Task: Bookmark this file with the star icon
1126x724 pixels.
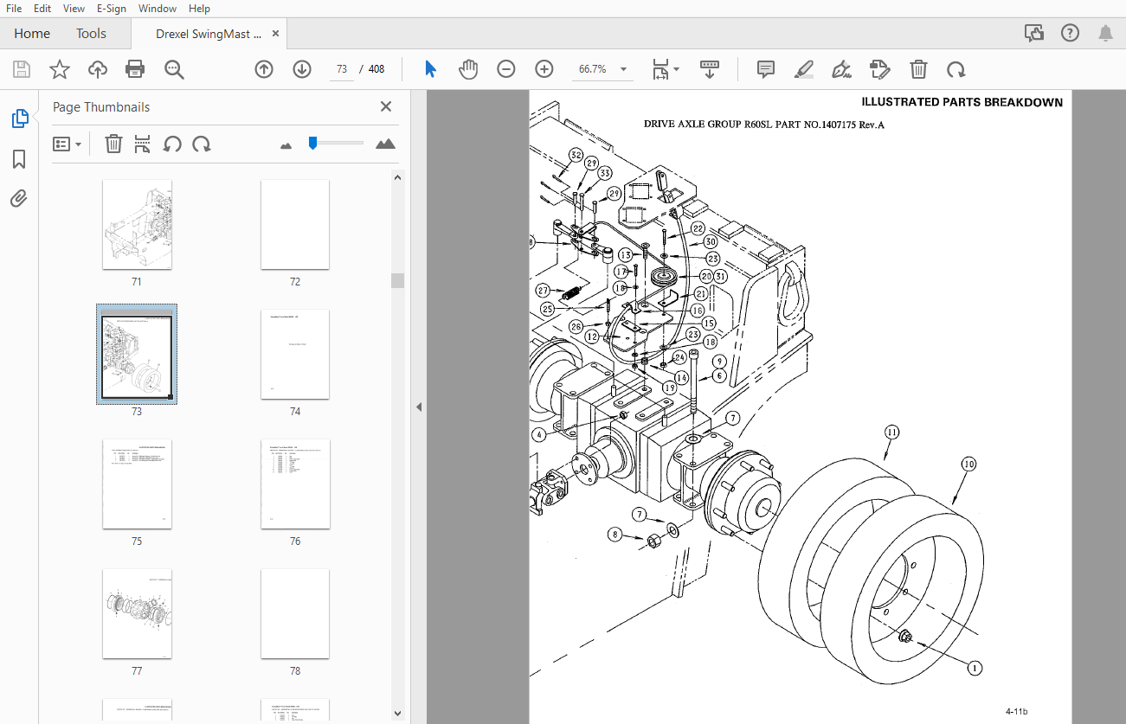Action: pyautogui.click(x=60, y=69)
